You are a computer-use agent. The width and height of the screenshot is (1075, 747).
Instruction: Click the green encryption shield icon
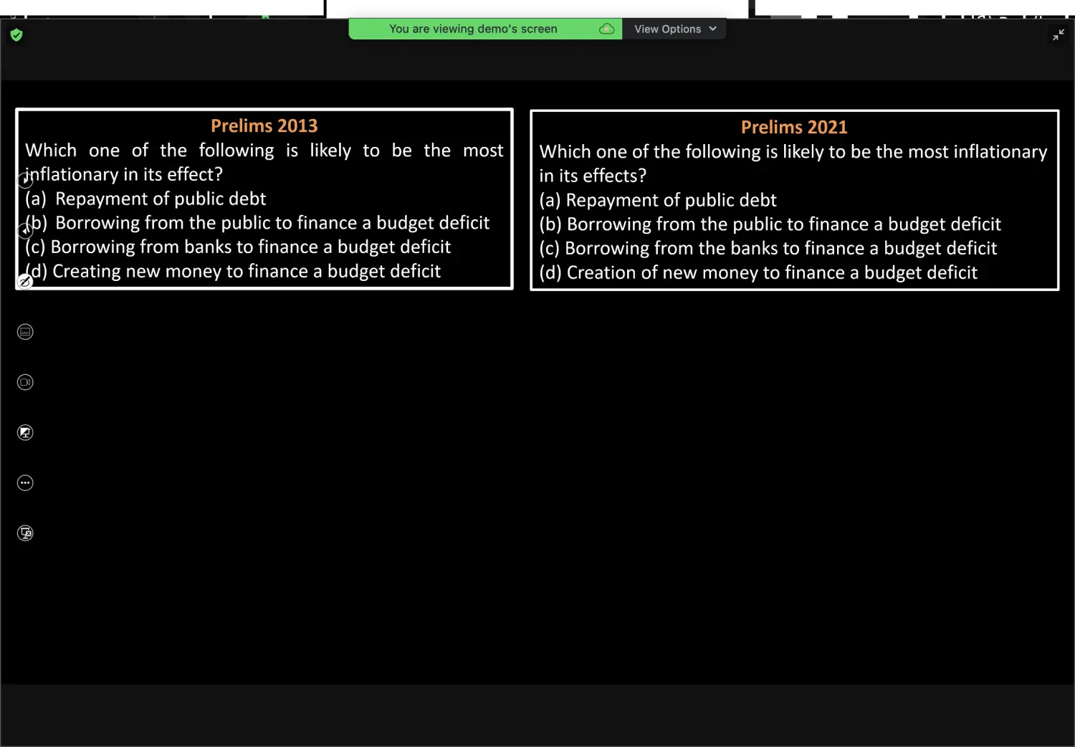pos(16,35)
